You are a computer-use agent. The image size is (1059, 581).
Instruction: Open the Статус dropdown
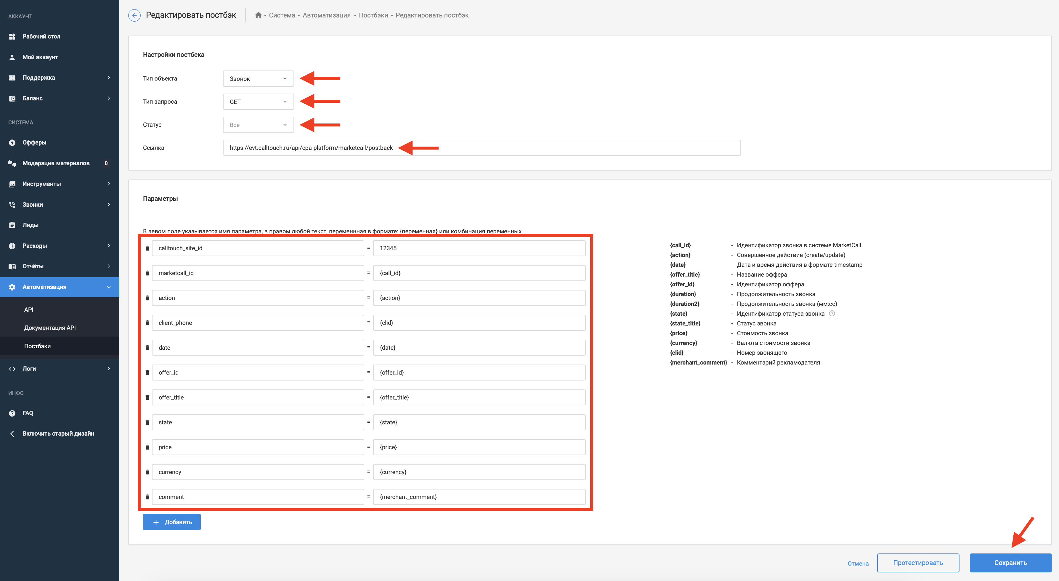click(x=258, y=125)
